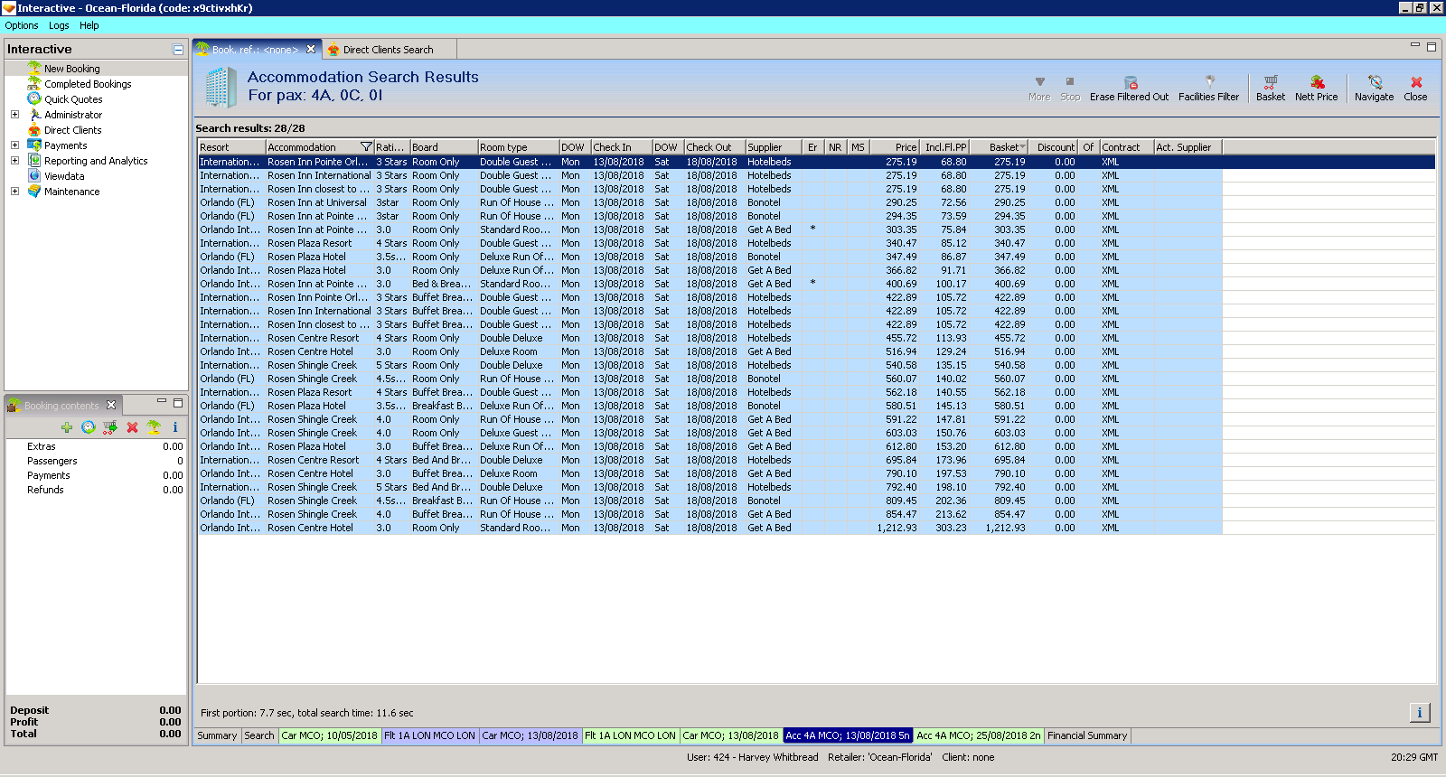
Task: Click the green plus icon in Booking contents
Action: click(67, 427)
